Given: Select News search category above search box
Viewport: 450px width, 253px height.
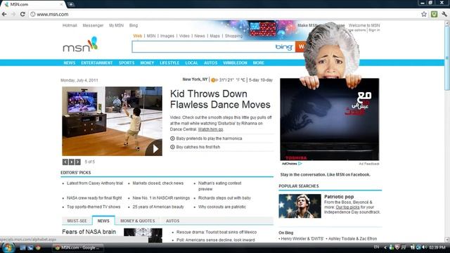Looking at the screenshot, I should coord(200,36).
